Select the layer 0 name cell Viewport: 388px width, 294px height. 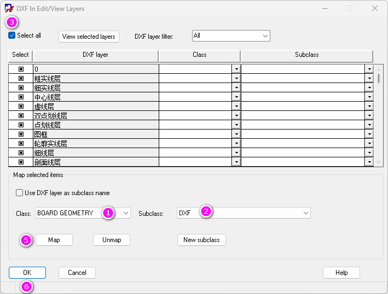[96, 69]
